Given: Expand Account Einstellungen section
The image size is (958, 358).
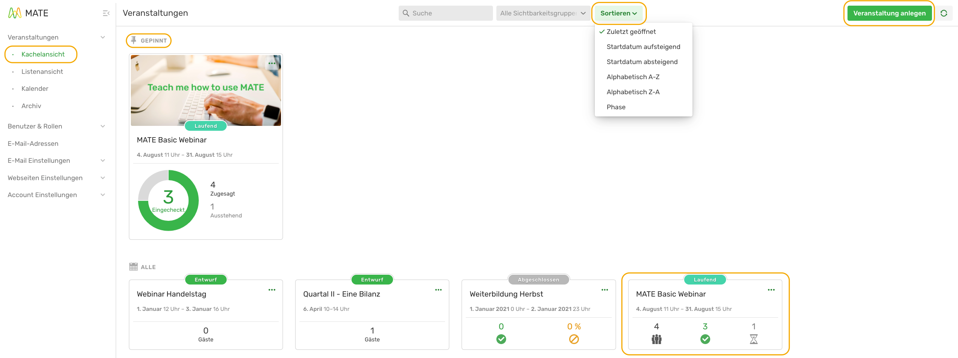Looking at the screenshot, I should click(103, 195).
